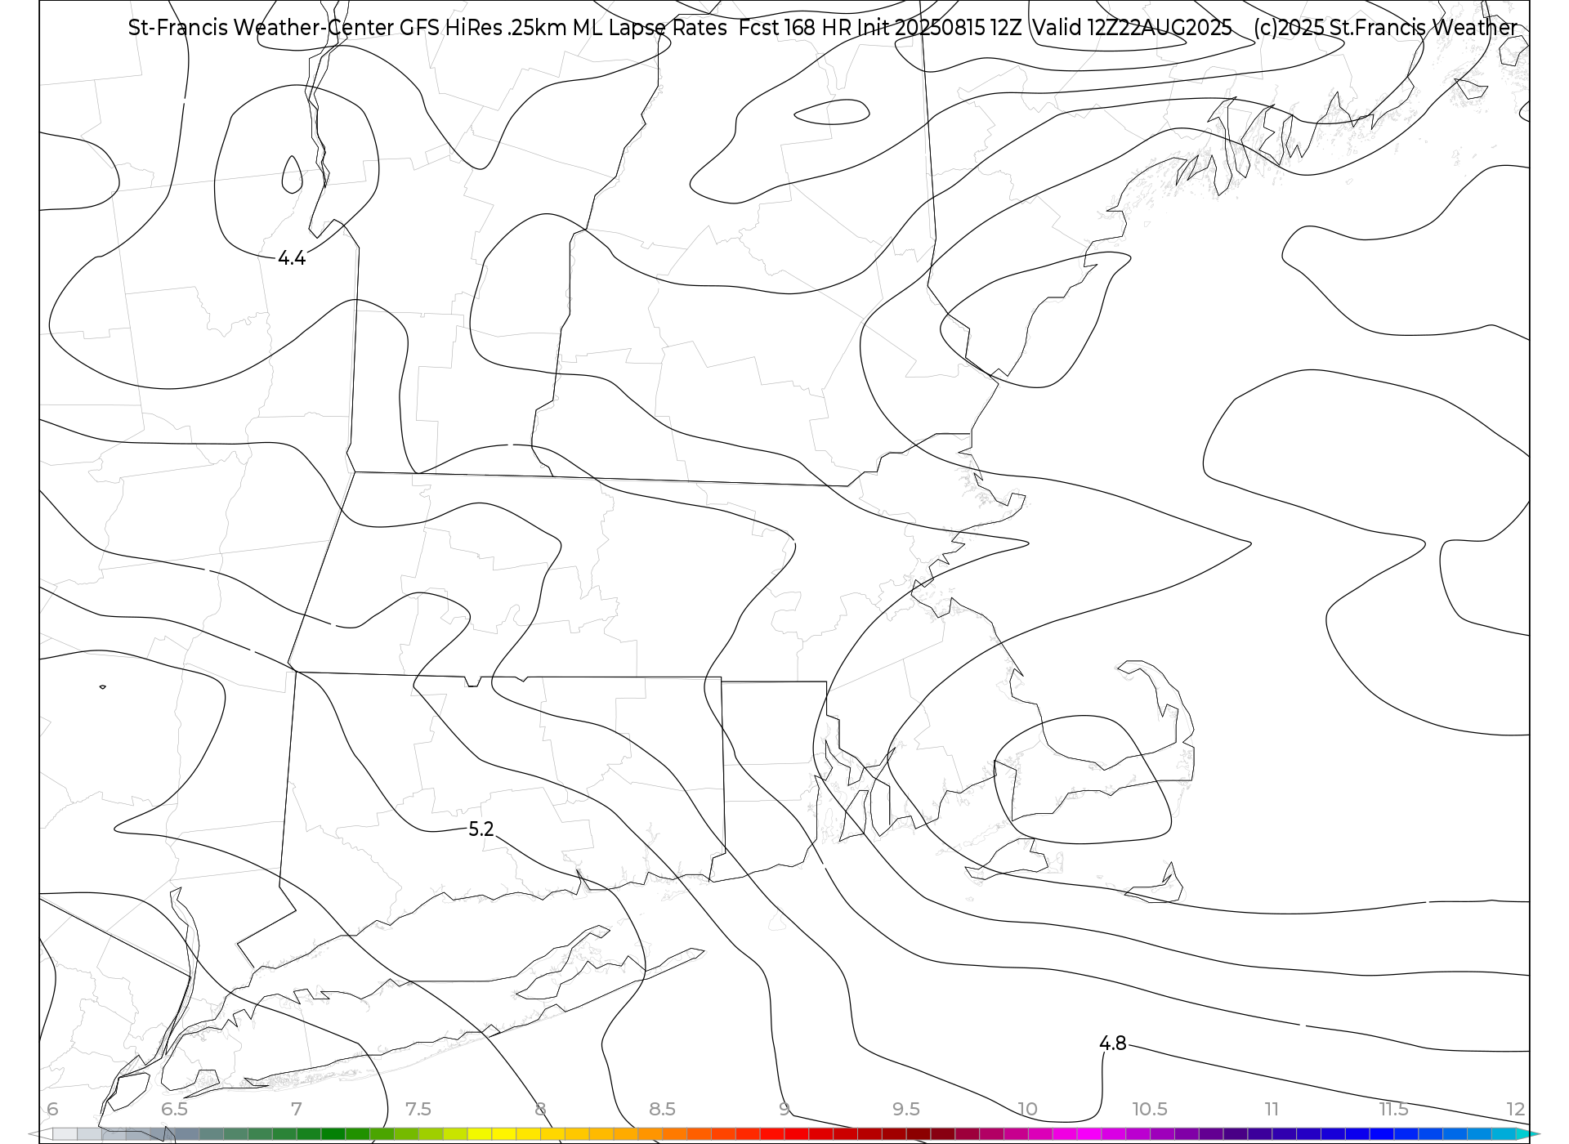Viewport: 1569px width, 1144px height.
Task: Click the colorbar tick label 7
Action: click(296, 1110)
